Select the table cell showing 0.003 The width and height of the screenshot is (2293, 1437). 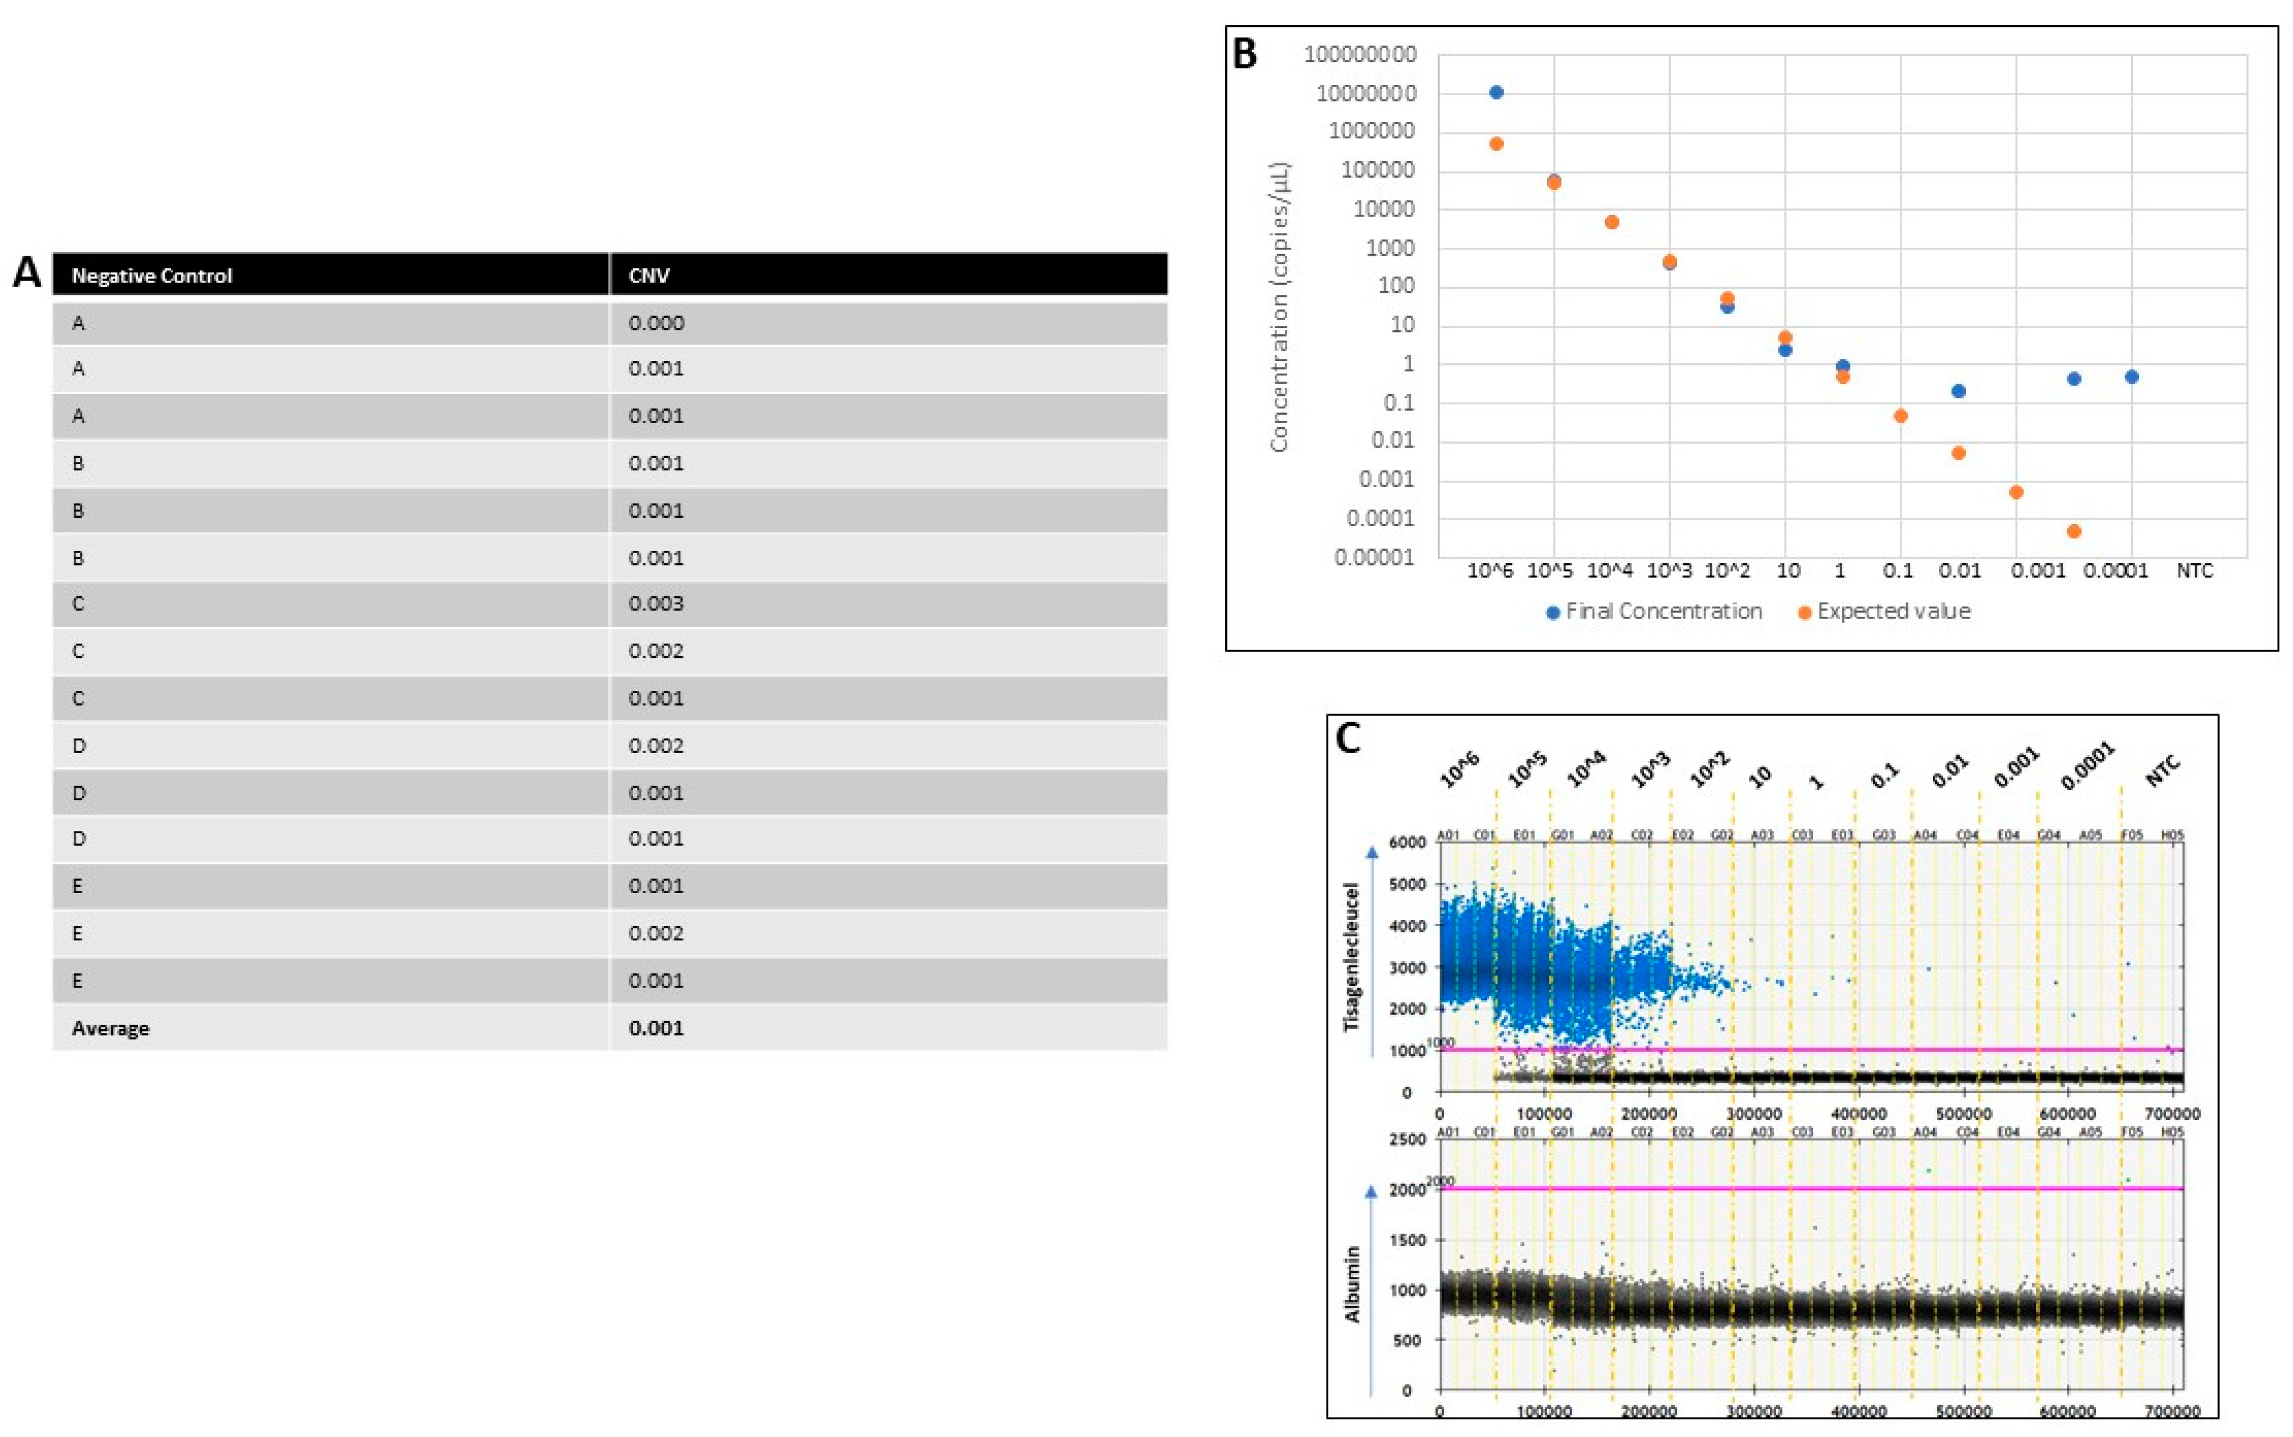[888, 604]
